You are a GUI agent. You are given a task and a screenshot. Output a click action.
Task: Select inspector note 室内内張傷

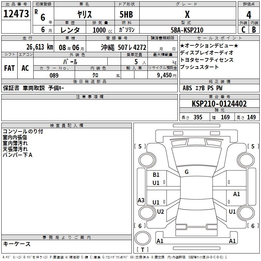click(15, 137)
